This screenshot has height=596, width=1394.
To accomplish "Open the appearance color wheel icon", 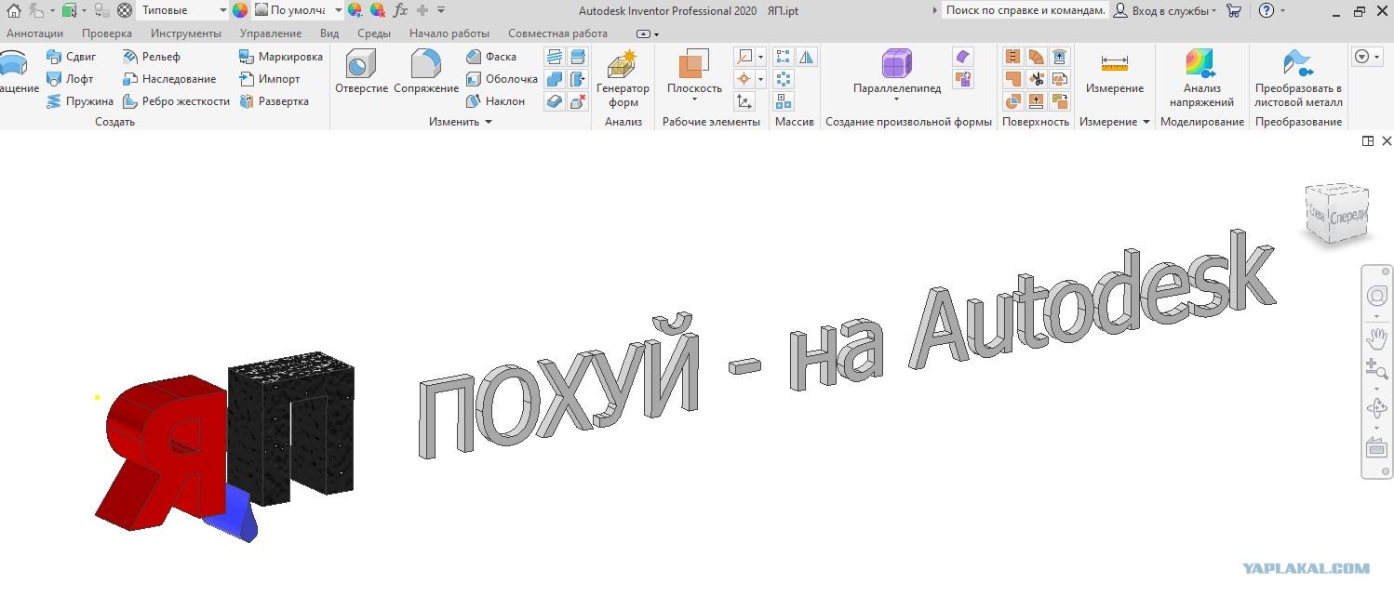I will (x=240, y=10).
